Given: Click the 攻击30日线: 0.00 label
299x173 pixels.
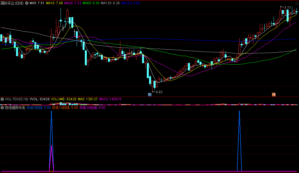Looking at the screenshot, I should pyautogui.click(x=92, y=108).
